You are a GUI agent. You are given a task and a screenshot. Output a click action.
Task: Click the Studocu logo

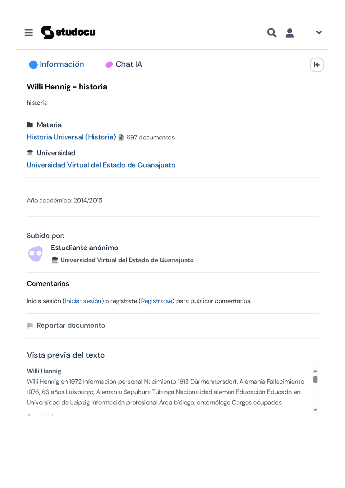point(68,32)
